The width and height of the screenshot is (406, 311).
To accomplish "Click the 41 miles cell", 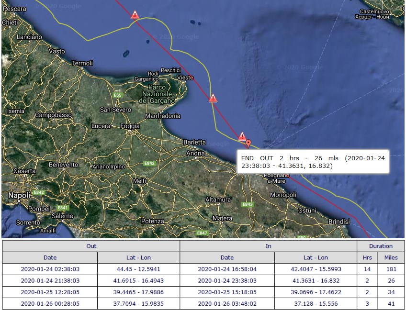I will pos(391,303).
